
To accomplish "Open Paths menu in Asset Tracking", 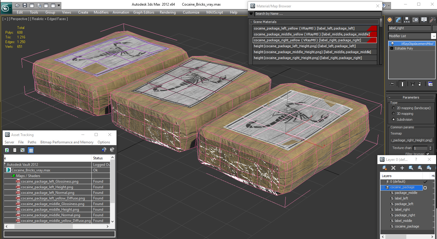I will [x=32, y=142].
